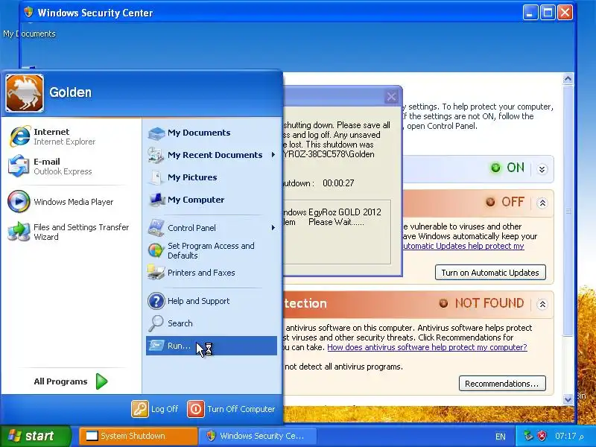Viewport: 596px width, 447px height.
Task: Select the Run... entry
Action: [x=212, y=346]
